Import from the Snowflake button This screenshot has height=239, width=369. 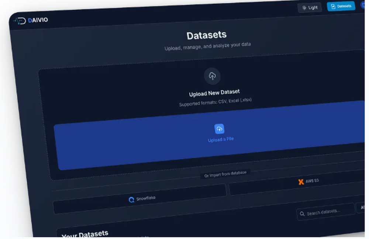point(140,199)
